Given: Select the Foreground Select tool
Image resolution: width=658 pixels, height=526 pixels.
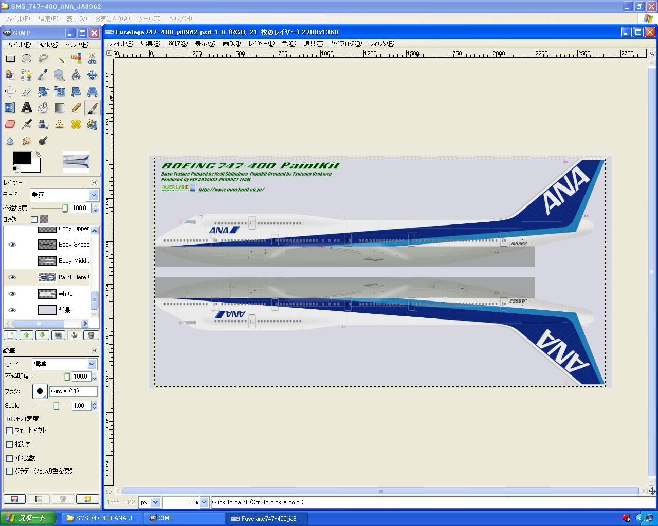Looking at the screenshot, I should pyautogui.click(x=10, y=75).
